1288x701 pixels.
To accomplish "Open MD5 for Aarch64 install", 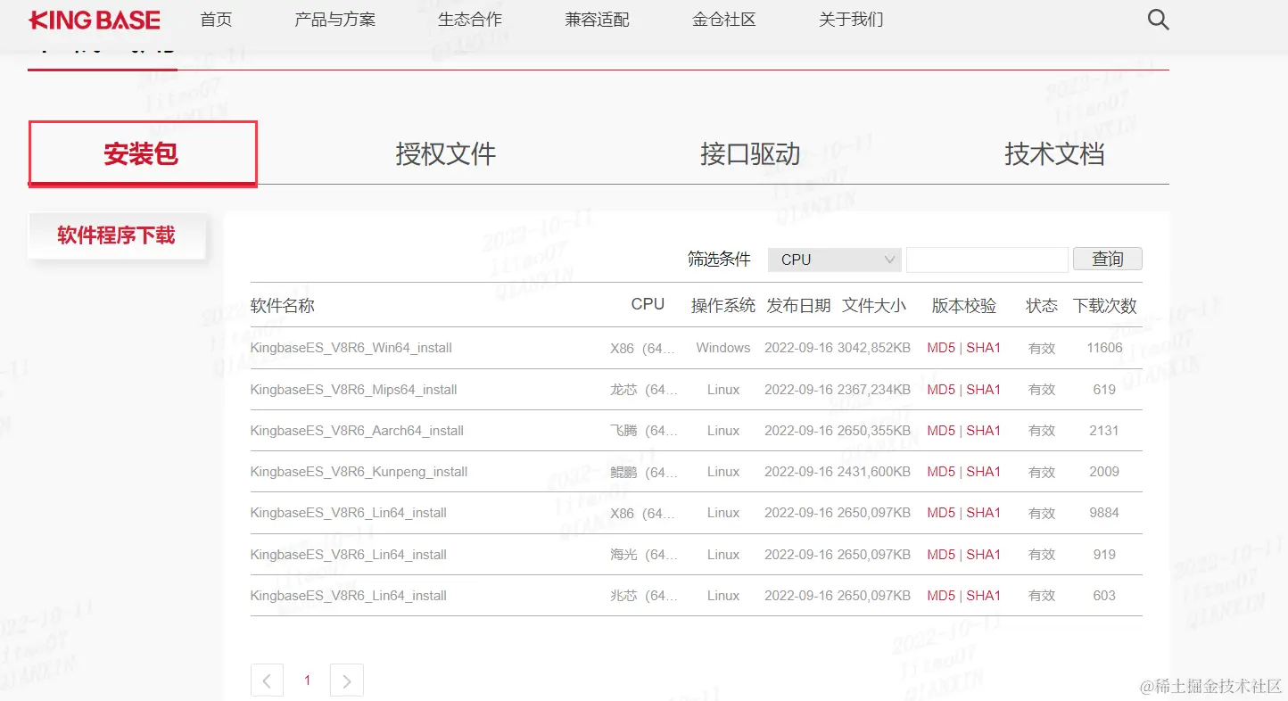I will [941, 431].
